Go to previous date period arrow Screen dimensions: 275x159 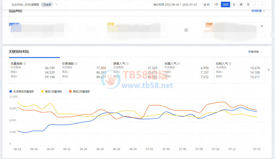(255, 5)
